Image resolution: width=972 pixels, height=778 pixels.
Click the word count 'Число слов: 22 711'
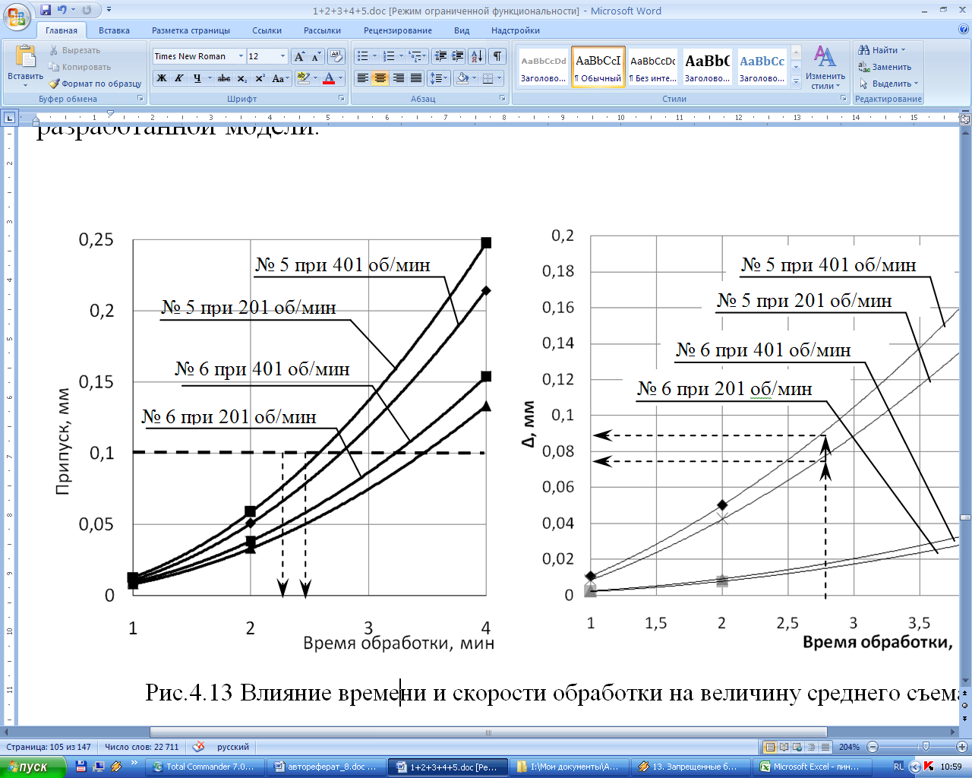[142, 747]
